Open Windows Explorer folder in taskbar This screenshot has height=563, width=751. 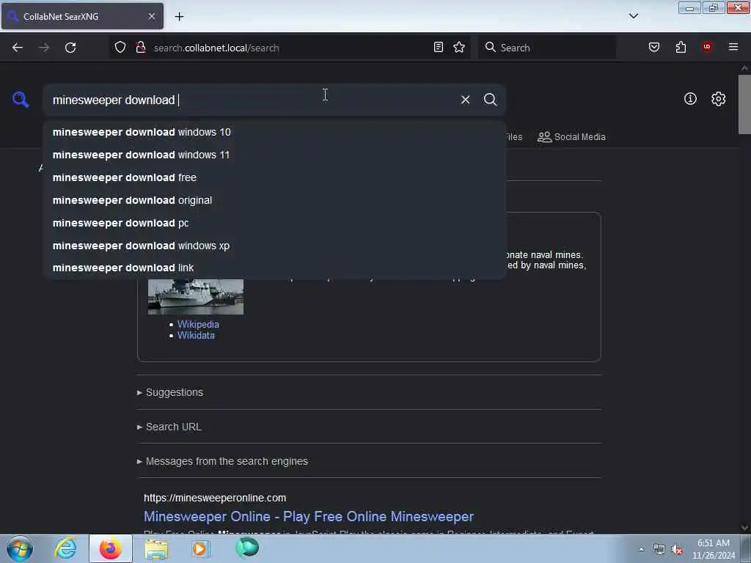pyautogui.click(x=156, y=549)
